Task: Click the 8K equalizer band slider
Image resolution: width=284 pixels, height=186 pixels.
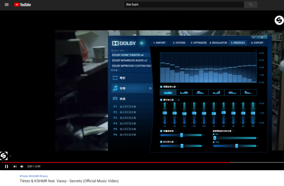Action: pyautogui.click(x=243, y=113)
